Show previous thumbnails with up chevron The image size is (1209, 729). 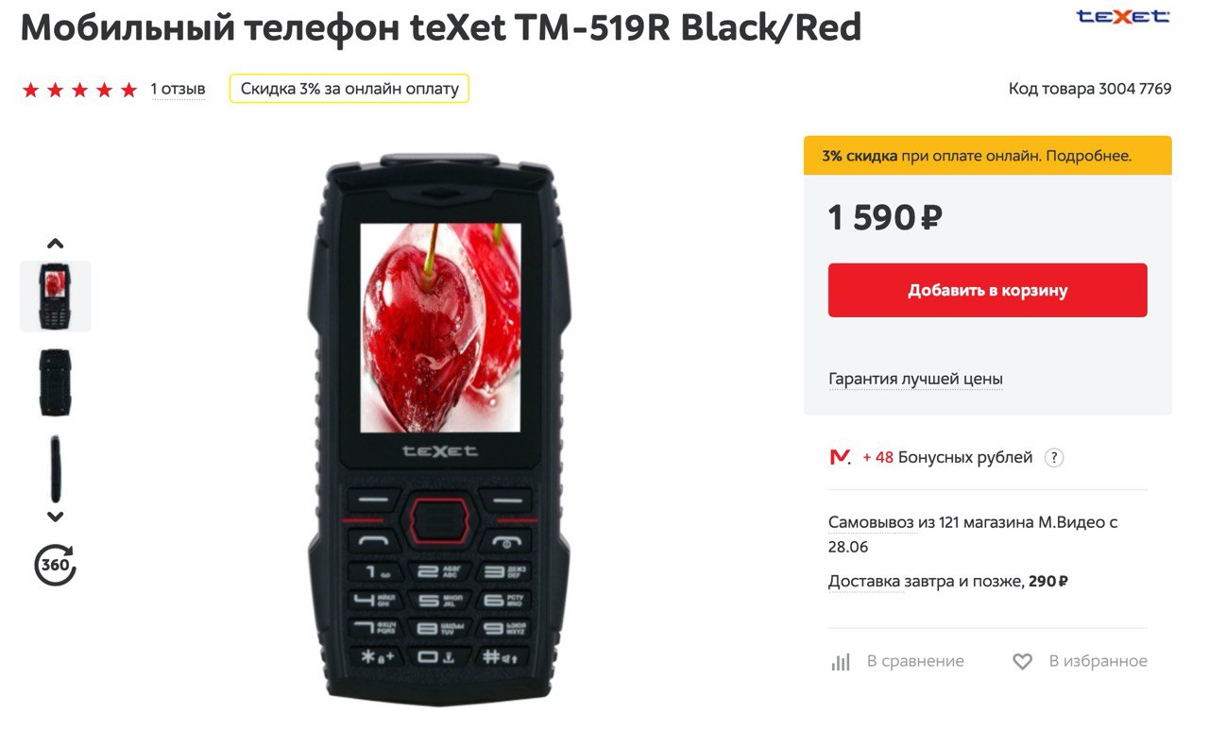(55, 244)
